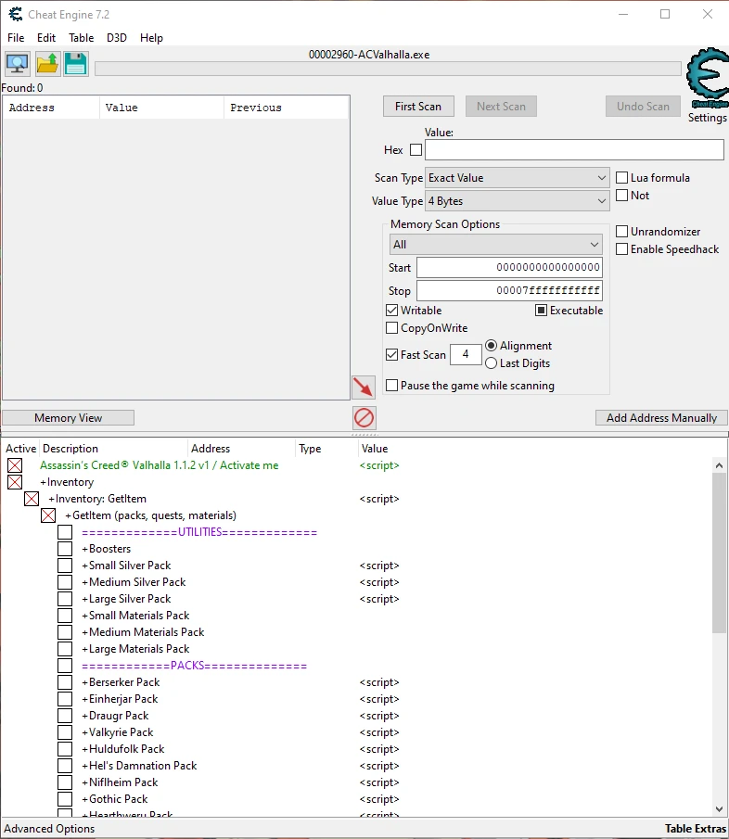This screenshot has height=839, width=729.
Task: Enable the Lua formula checkbox
Action: coord(621,178)
